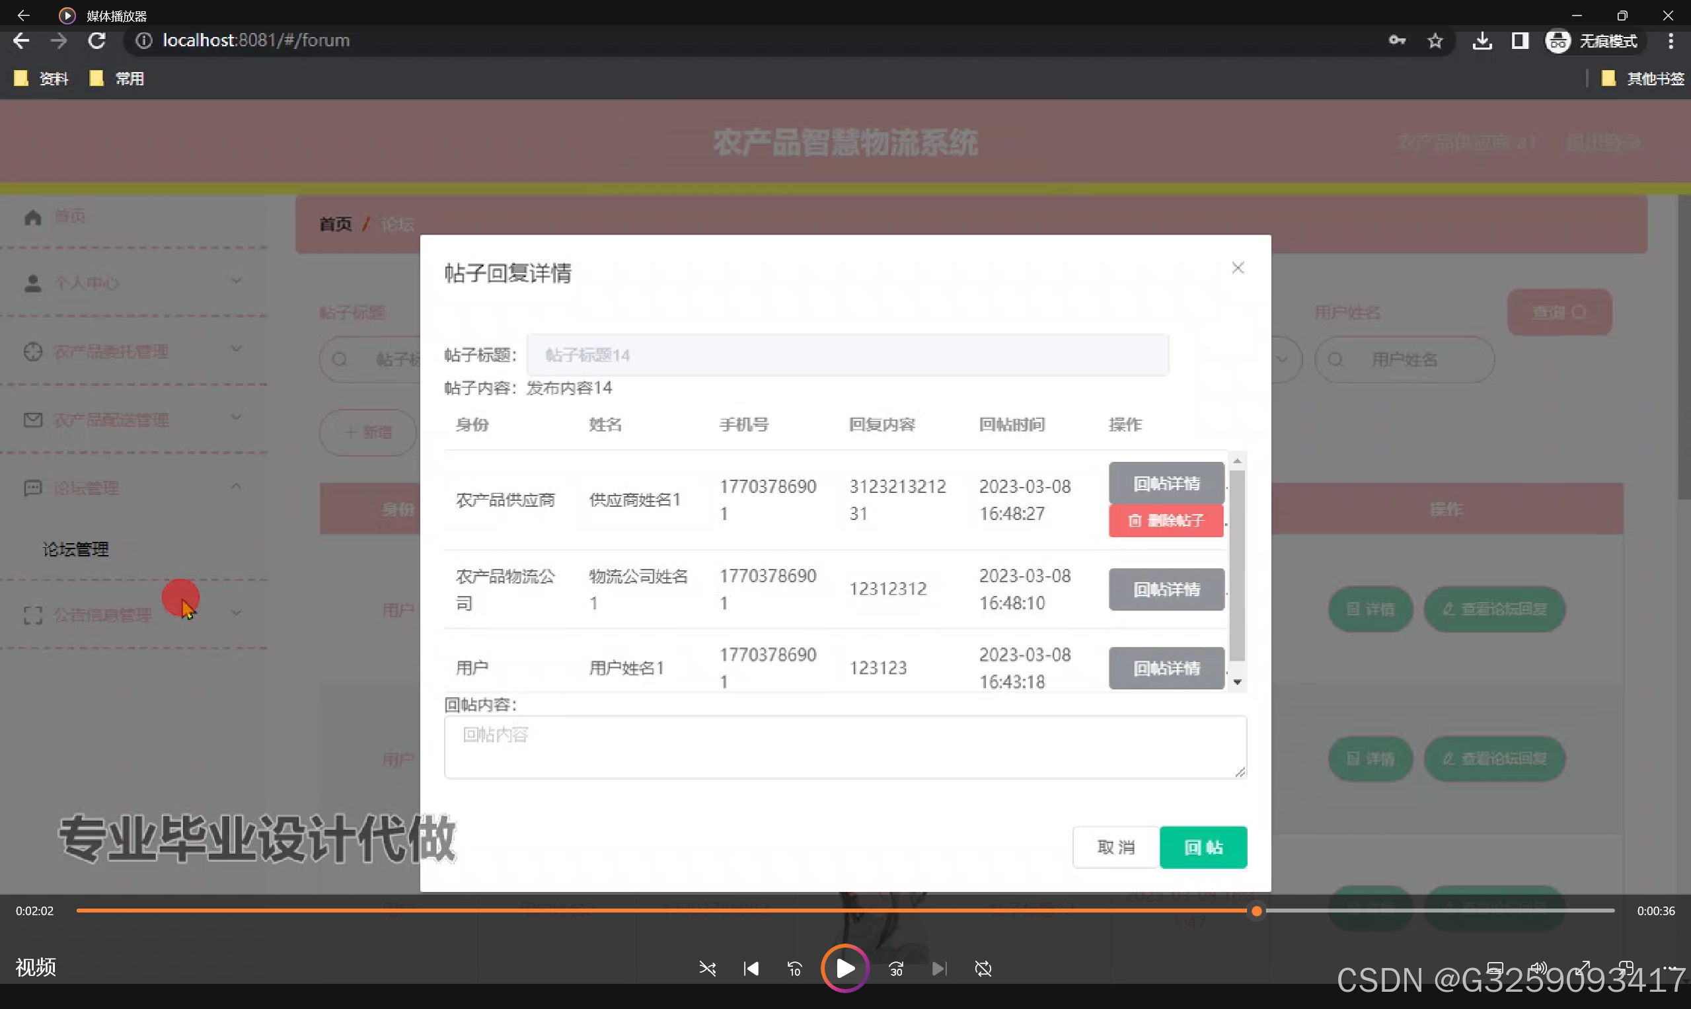Skip back 10 seconds
Viewport: 1691px width, 1009px height.
click(x=794, y=968)
